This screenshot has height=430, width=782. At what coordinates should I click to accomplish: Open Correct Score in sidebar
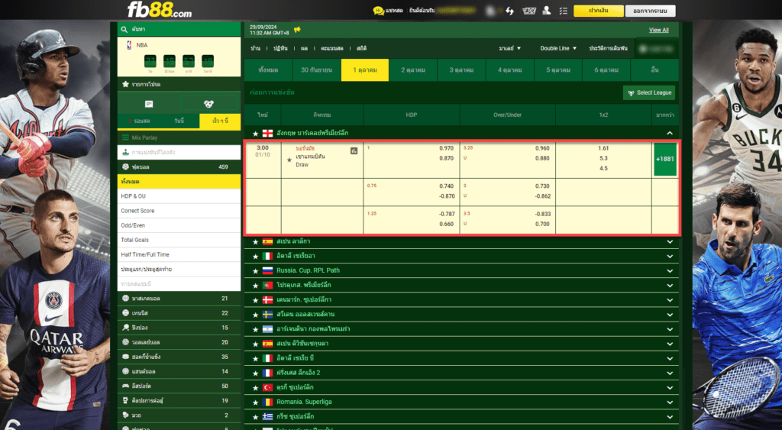179,211
